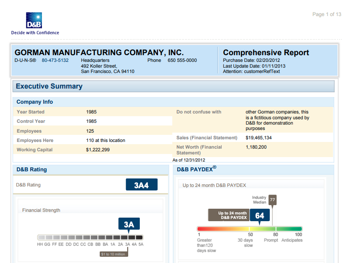The width and height of the screenshot is (353, 263).
Task: Click the Employees value 125
Action: click(90, 131)
